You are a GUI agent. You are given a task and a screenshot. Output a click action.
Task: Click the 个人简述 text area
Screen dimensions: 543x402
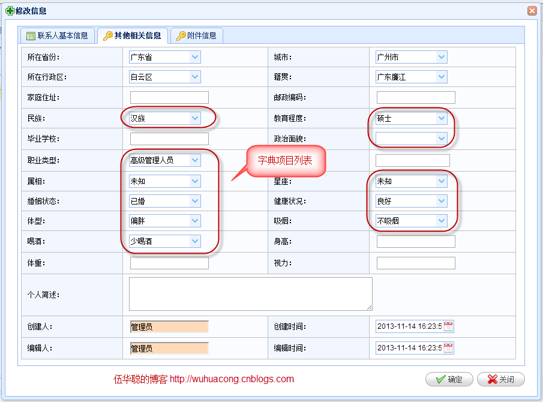pyautogui.click(x=251, y=293)
